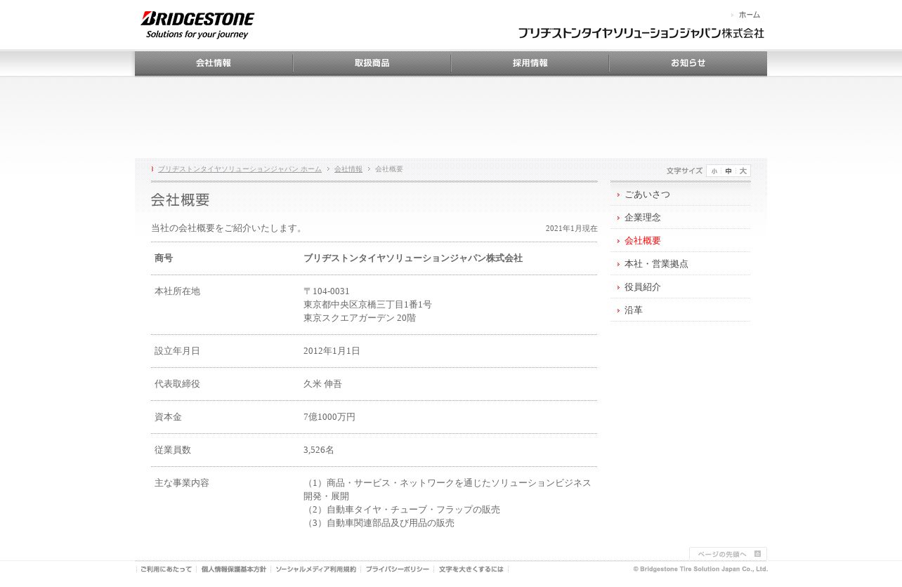
Task: Click the business item (3) 自動車関連部品及び用品の販売
Action: [x=379, y=523]
